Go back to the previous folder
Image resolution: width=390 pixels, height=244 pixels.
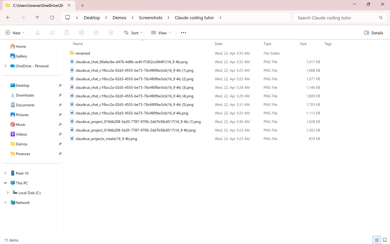(x=8, y=18)
